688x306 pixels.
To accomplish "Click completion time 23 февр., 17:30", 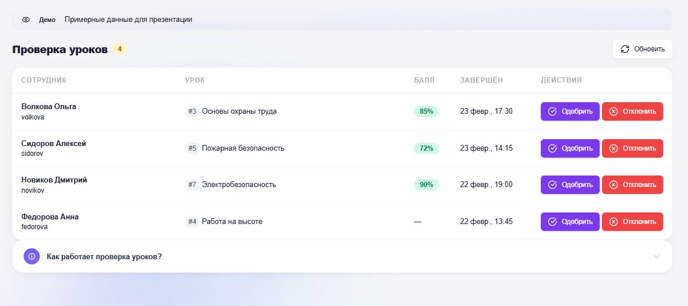I will pos(486,111).
